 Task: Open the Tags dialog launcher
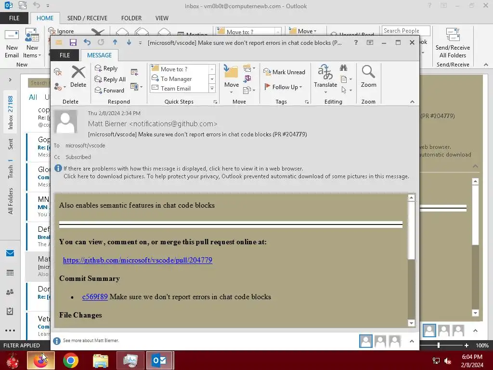click(307, 102)
